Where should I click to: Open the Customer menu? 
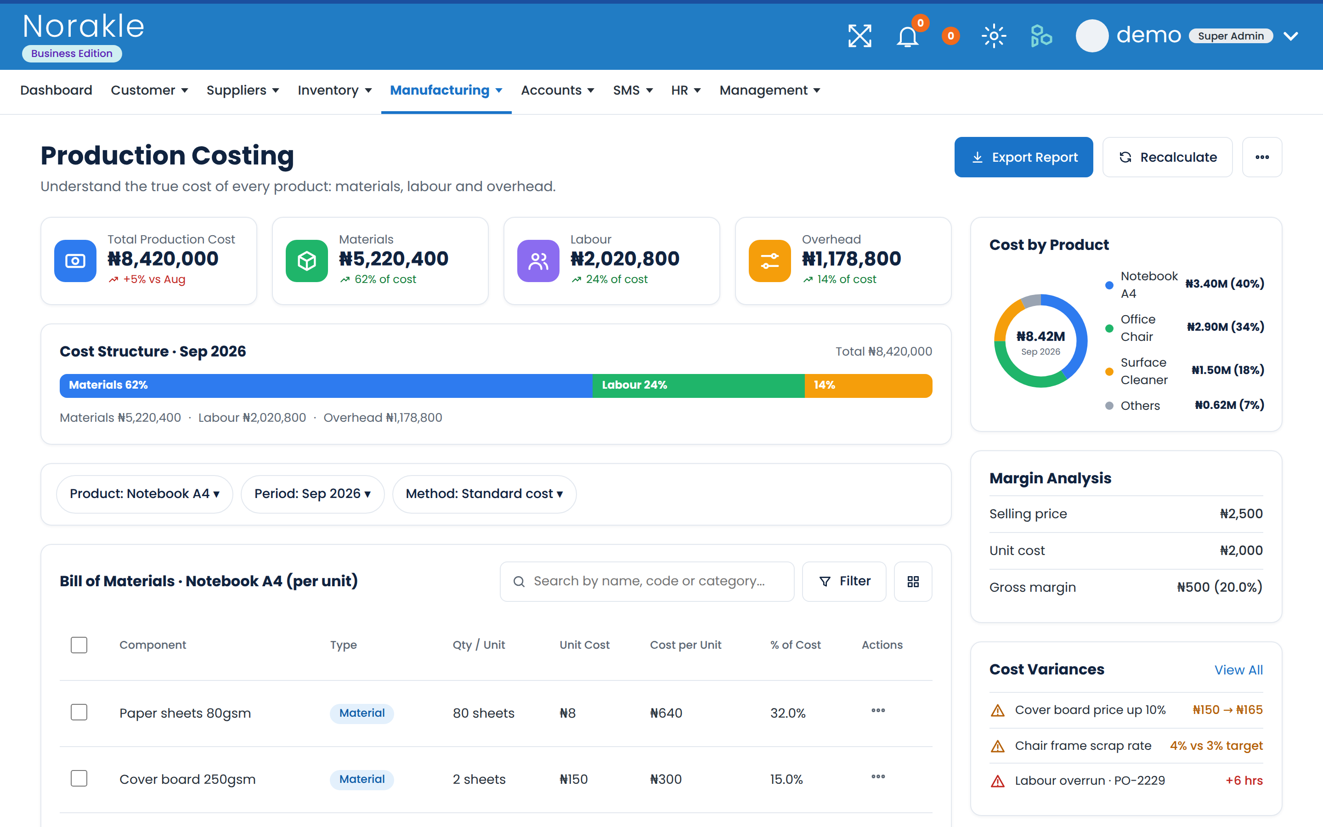[149, 90]
